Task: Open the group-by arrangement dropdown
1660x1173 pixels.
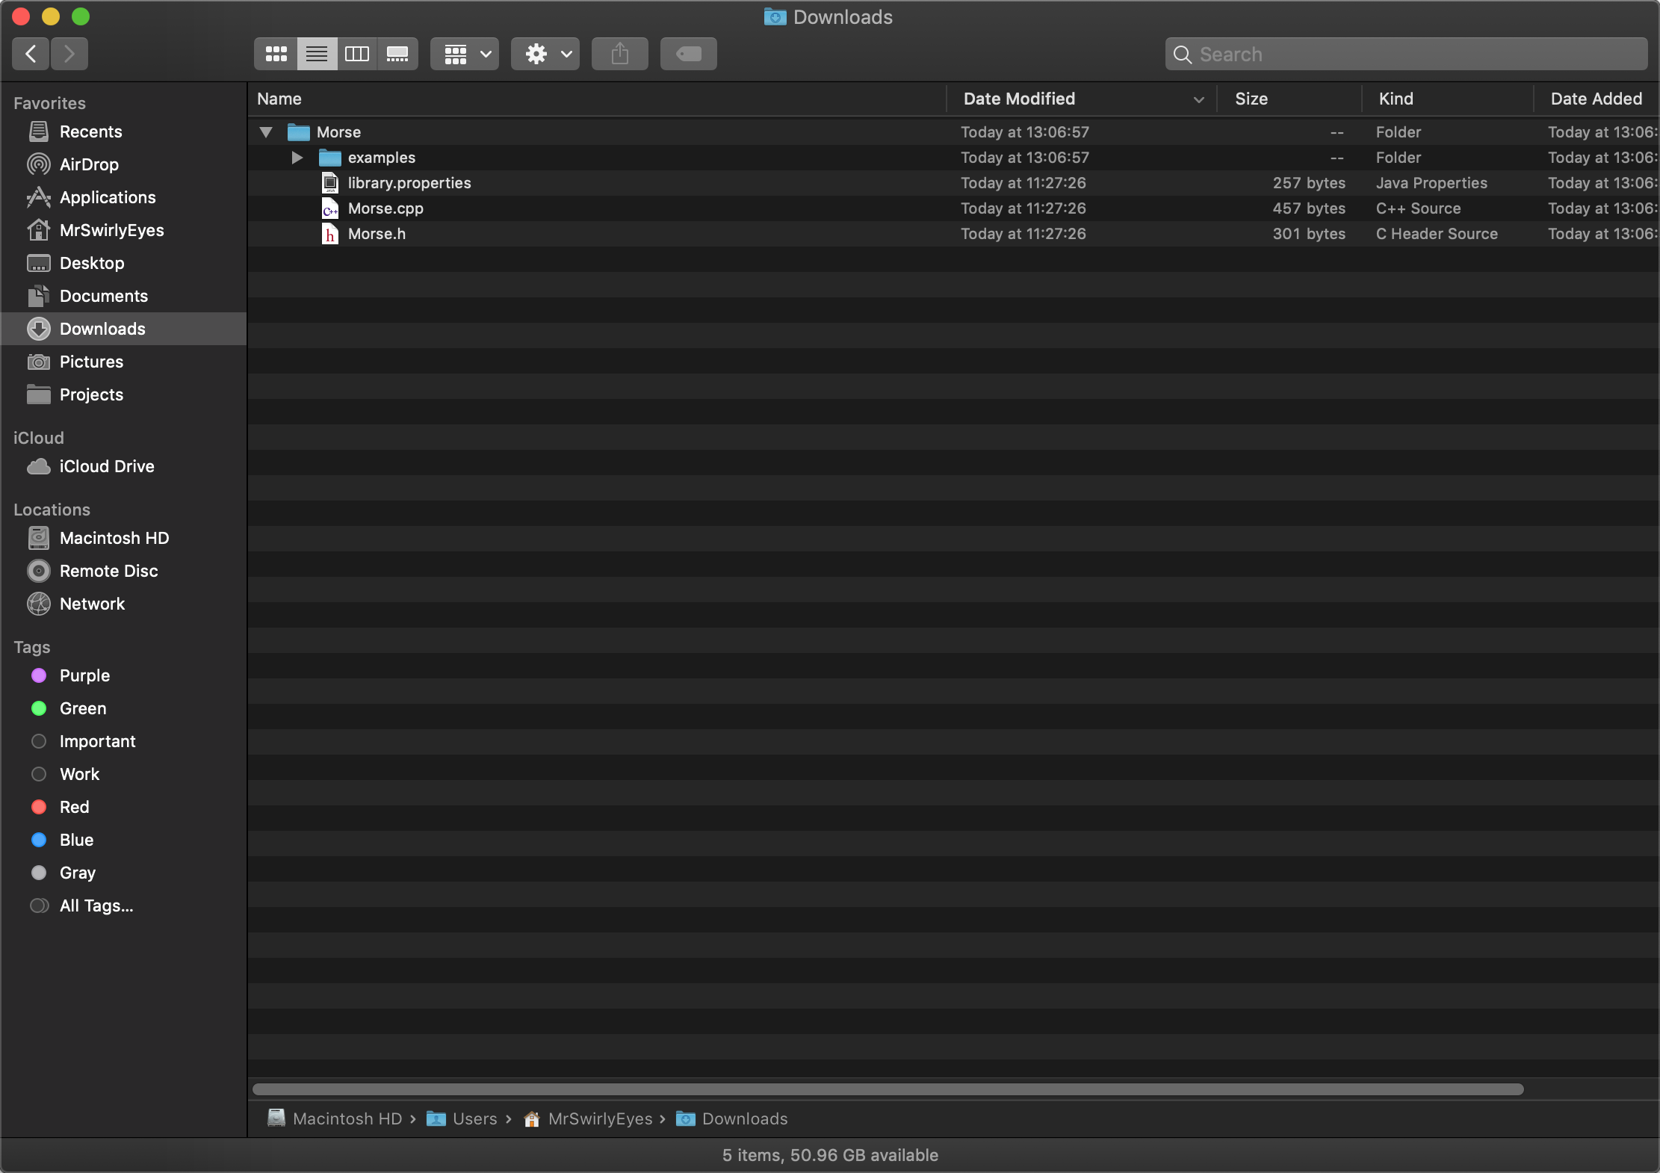Action: click(x=465, y=54)
